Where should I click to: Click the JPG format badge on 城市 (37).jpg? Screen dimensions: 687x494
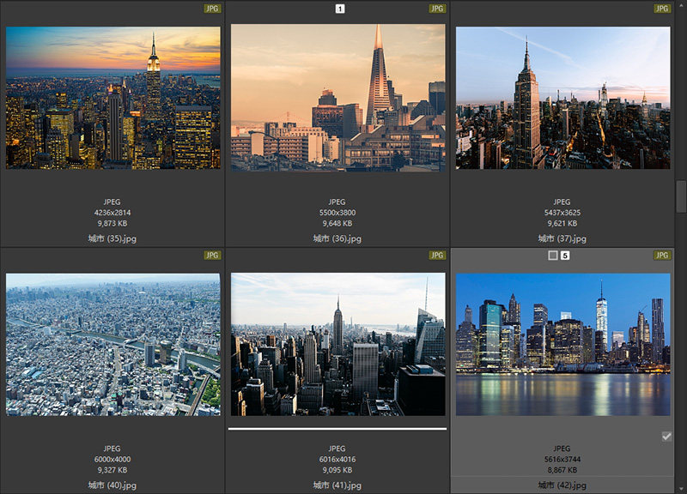(x=662, y=9)
